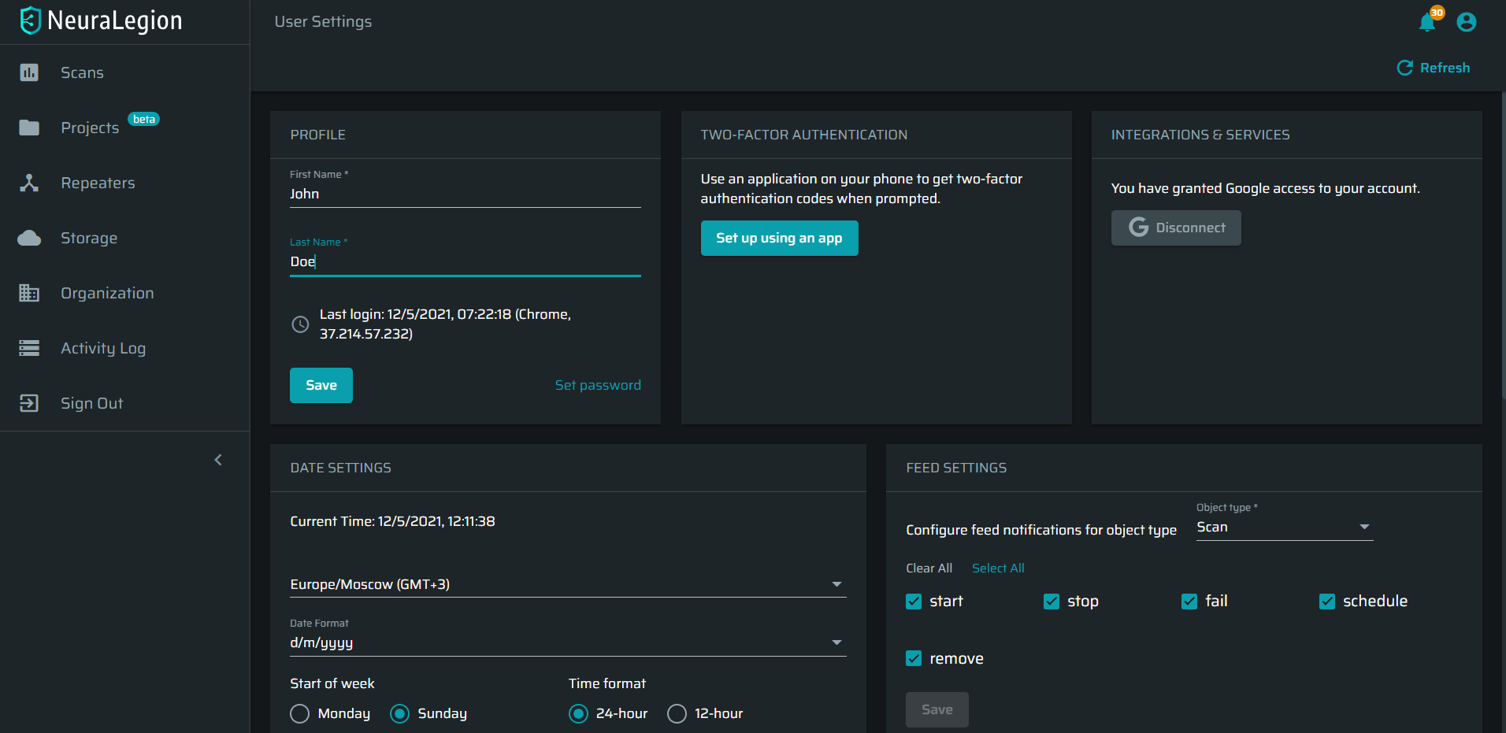Click the Last Name field

pos(466,261)
